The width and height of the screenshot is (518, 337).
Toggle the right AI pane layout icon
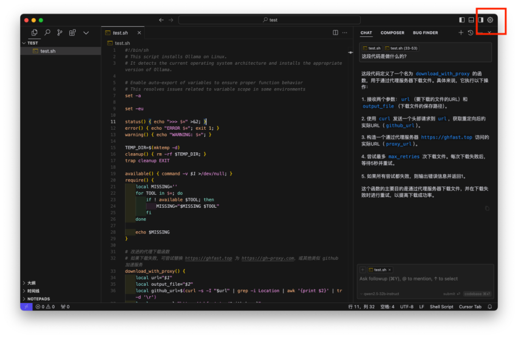[481, 20]
